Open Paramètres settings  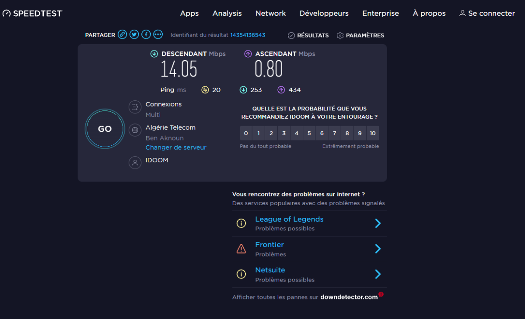[360, 35]
